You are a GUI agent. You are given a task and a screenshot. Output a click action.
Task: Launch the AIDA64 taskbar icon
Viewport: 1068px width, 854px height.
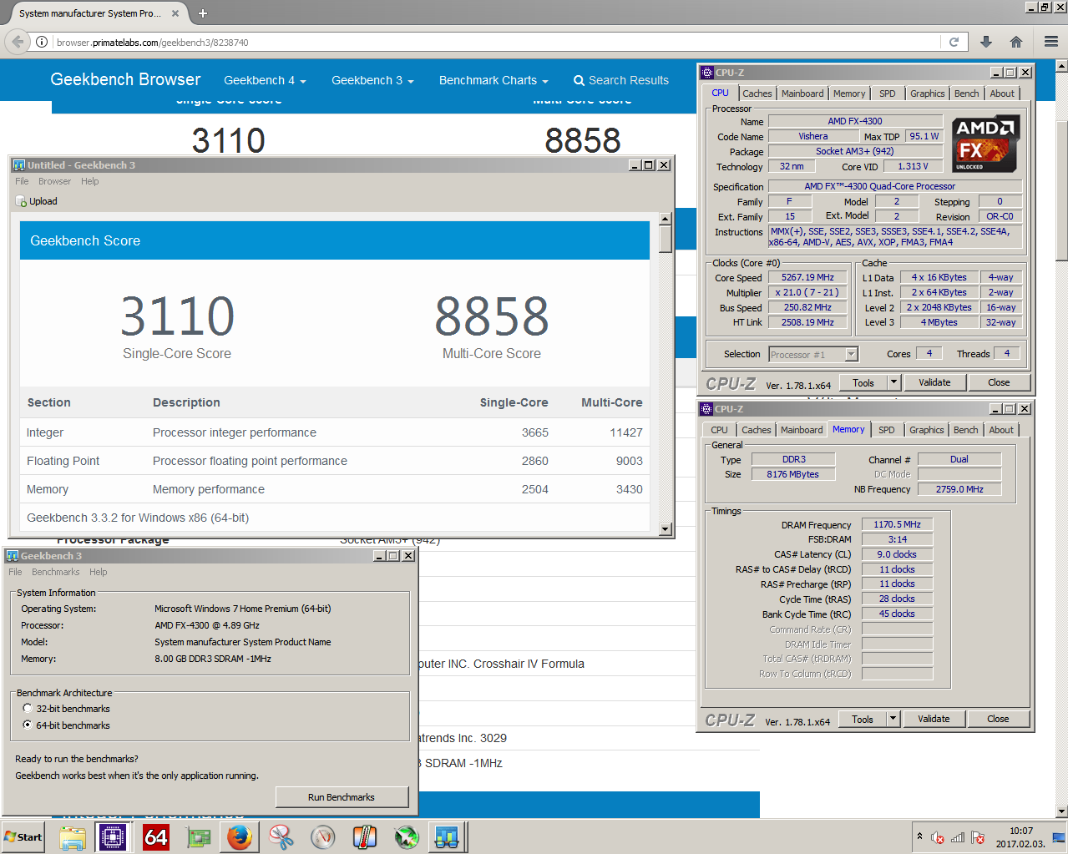156,837
